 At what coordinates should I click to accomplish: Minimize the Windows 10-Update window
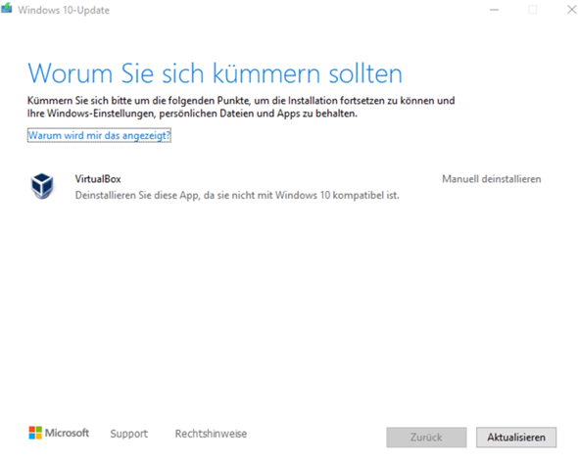[x=494, y=10]
